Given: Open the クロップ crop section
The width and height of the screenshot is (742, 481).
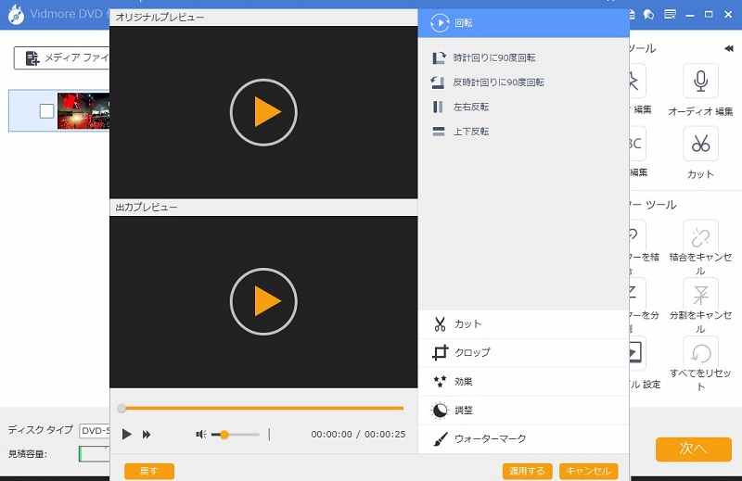Looking at the screenshot, I should click(x=523, y=353).
